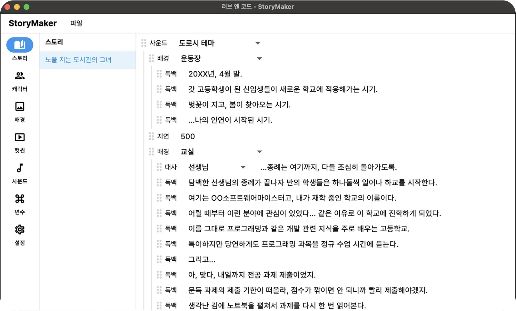Close the StoryMaker window with red button
This screenshot has width=516, height=311.
click(7, 7)
